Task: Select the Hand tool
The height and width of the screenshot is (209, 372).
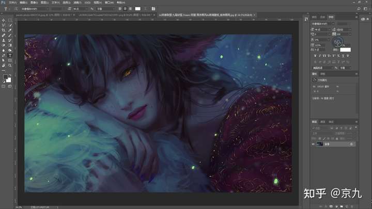Action: point(3,66)
